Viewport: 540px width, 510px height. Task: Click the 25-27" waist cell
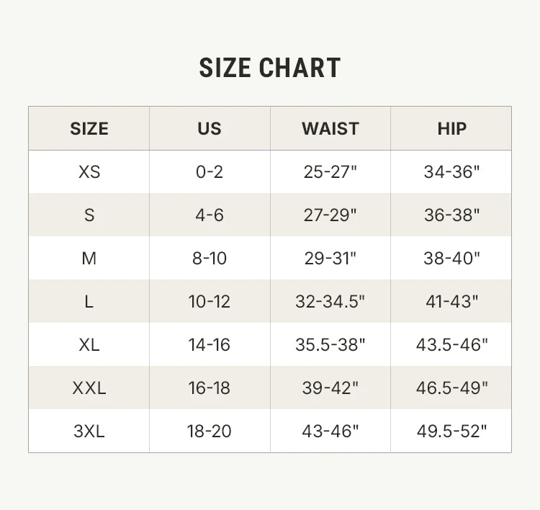330,172
